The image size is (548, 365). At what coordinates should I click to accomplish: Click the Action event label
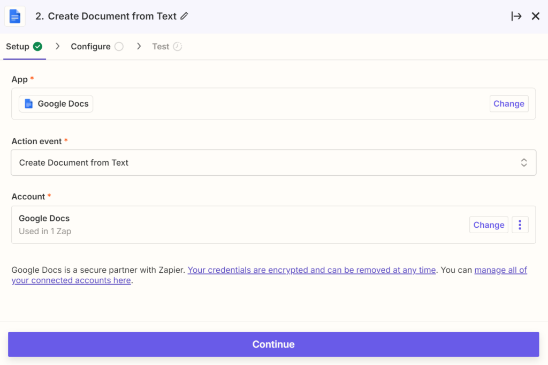[37, 141]
